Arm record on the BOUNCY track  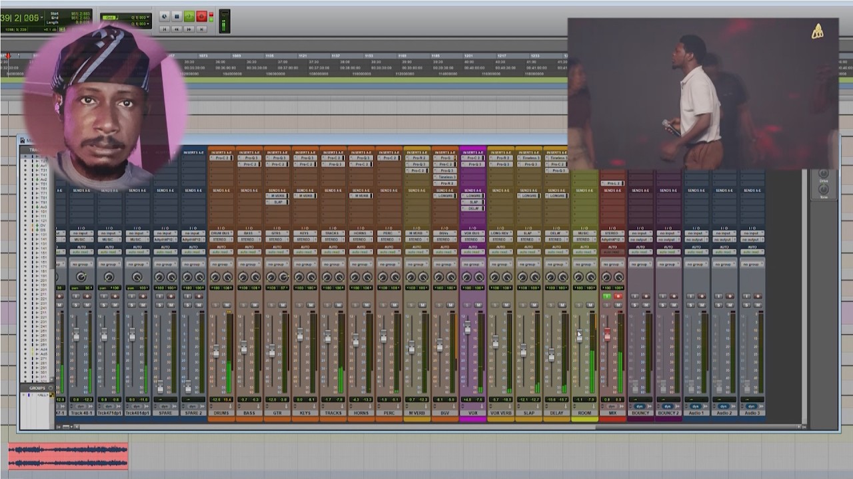[646, 296]
